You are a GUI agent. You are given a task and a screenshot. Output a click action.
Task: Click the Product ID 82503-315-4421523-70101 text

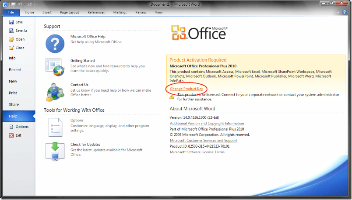(200, 146)
